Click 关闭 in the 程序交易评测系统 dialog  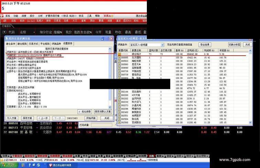coord(107,118)
